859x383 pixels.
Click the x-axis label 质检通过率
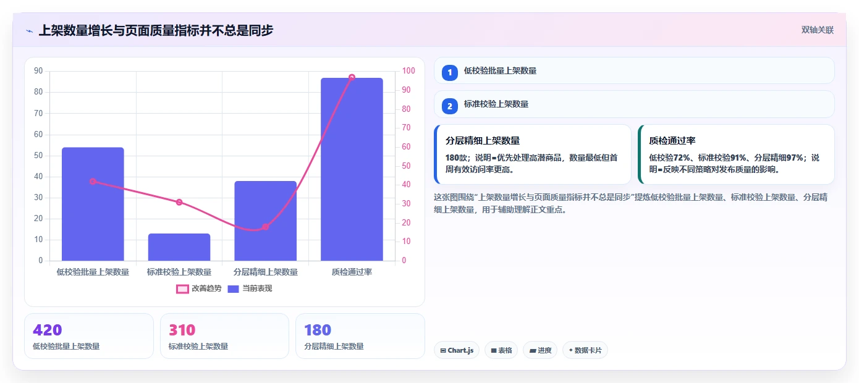point(352,272)
